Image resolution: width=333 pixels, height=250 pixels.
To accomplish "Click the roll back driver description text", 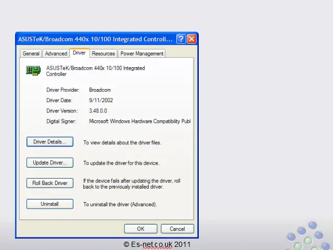I will [x=132, y=184].
